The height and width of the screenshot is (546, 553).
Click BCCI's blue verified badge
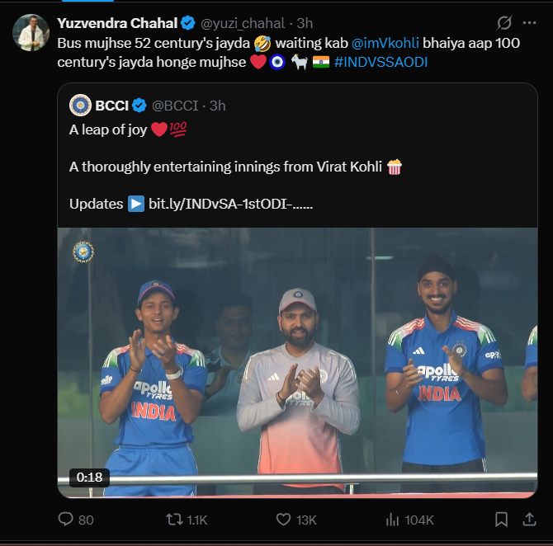point(140,105)
